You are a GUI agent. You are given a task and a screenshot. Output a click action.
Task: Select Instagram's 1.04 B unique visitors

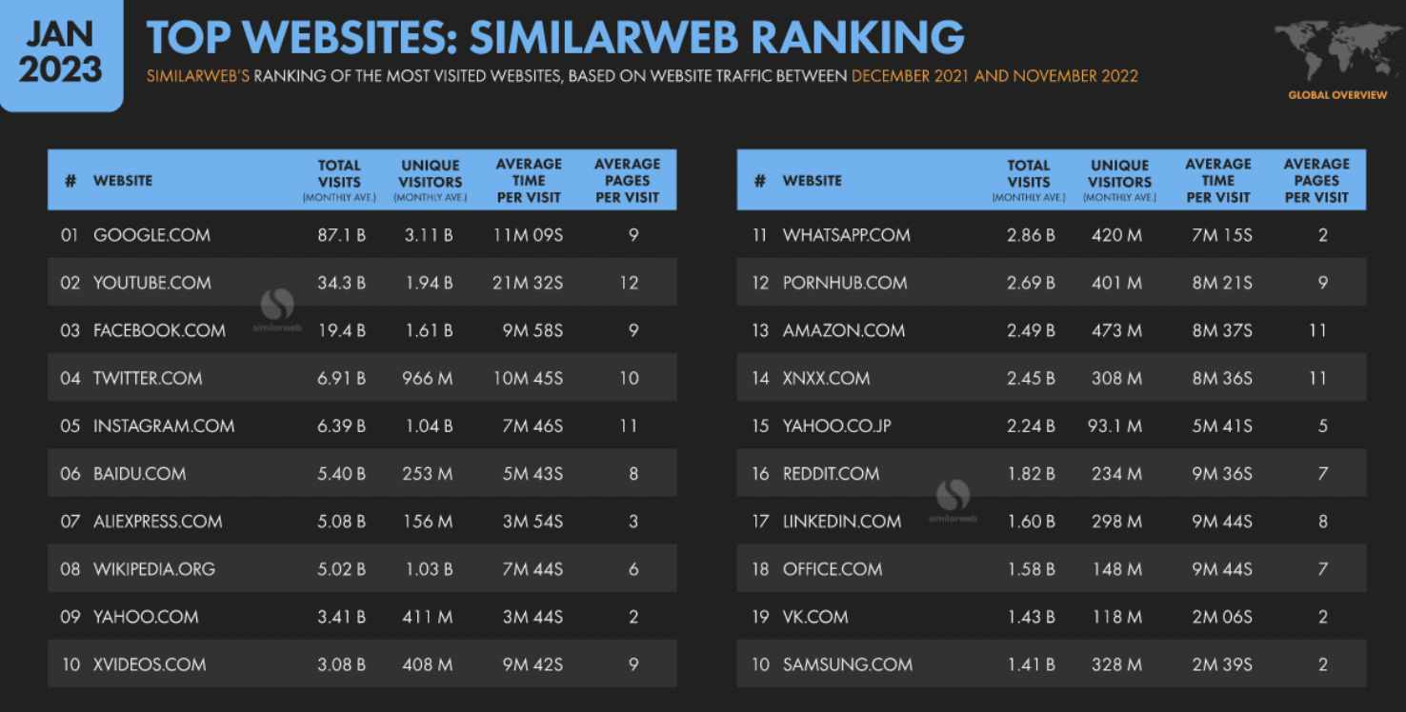[429, 425]
